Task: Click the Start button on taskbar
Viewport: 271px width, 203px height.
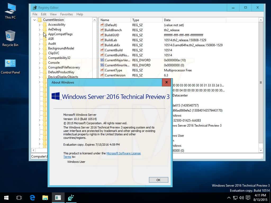Action: pyautogui.click(x=6, y=198)
